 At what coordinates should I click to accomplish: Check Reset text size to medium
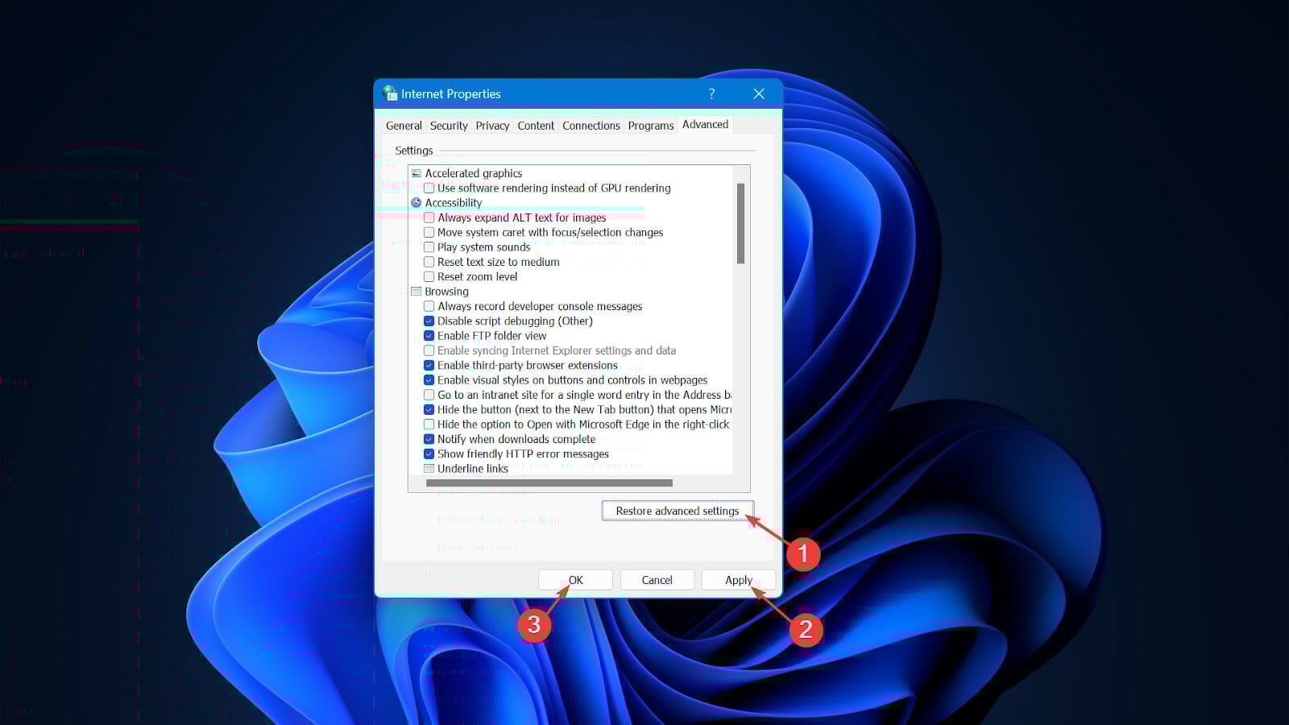point(429,262)
